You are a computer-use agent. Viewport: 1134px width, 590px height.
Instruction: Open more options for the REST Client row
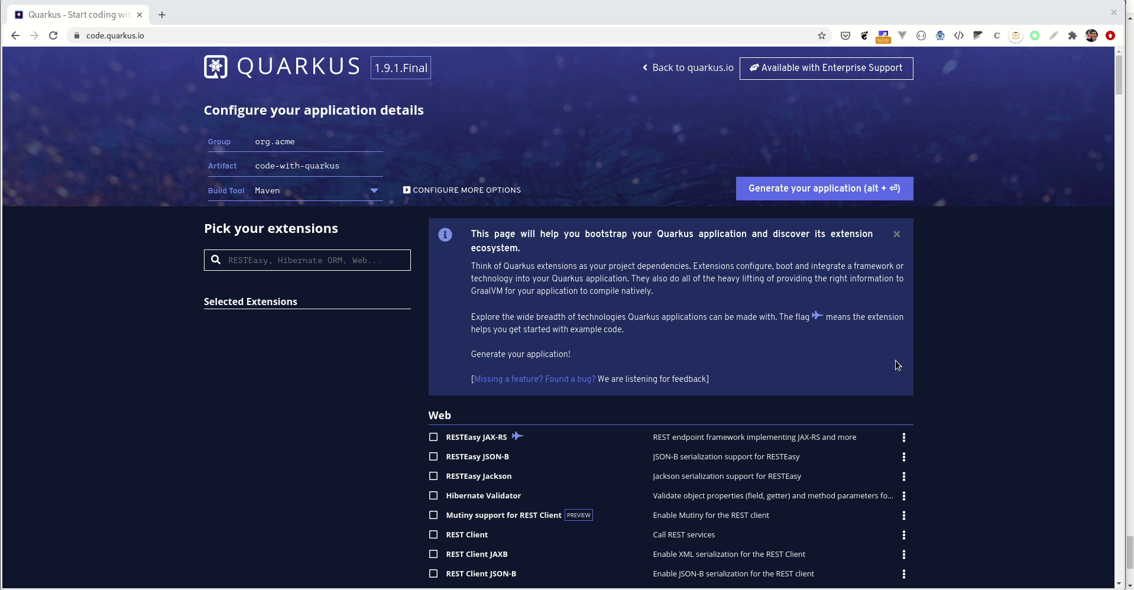click(x=903, y=535)
